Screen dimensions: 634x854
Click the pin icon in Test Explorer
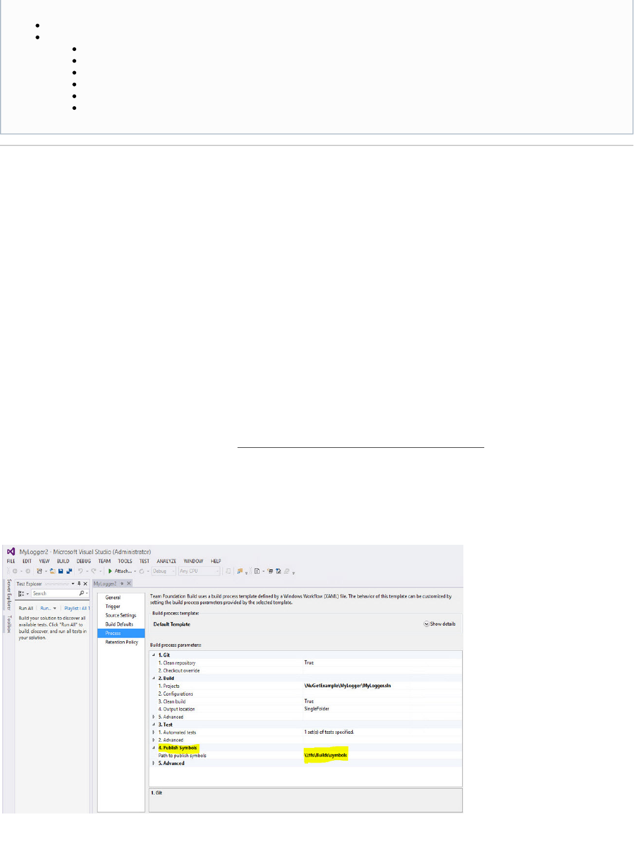click(79, 583)
